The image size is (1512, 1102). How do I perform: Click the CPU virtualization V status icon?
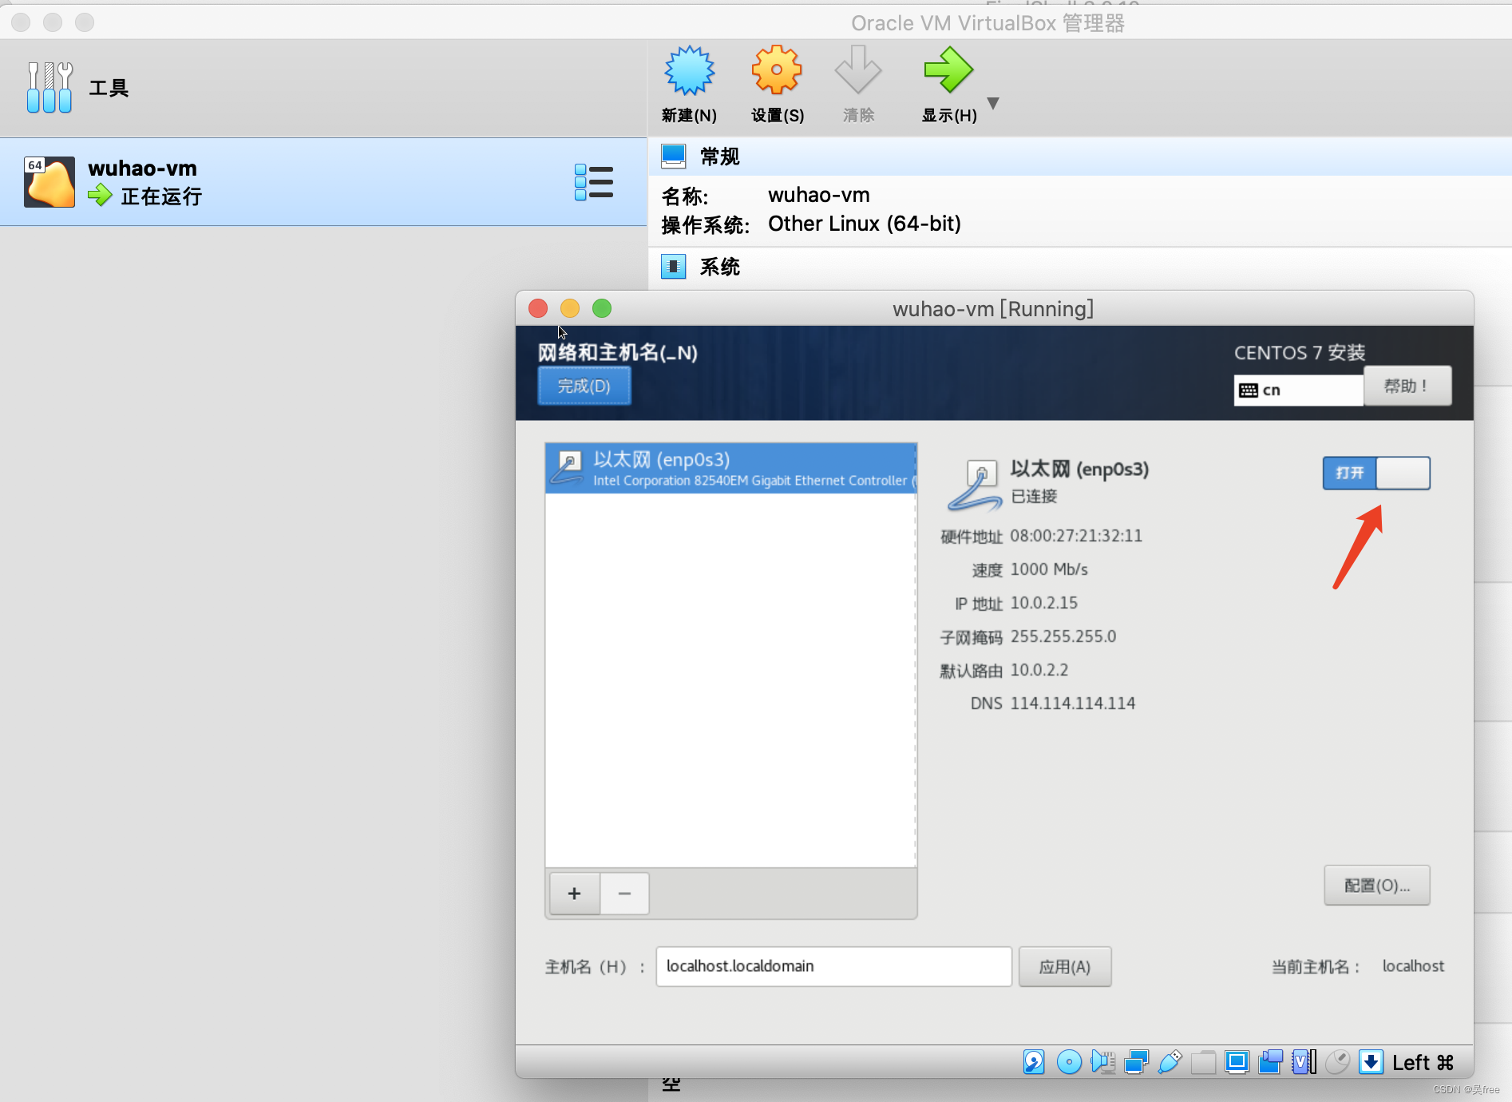(1304, 1062)
